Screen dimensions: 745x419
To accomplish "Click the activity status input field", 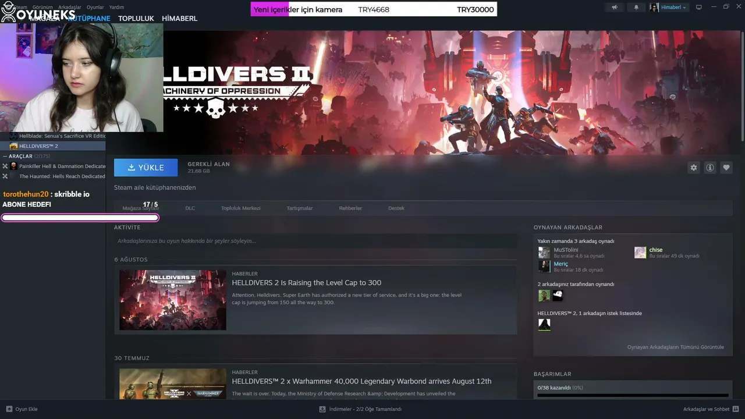I will click(x=315, y=241).
